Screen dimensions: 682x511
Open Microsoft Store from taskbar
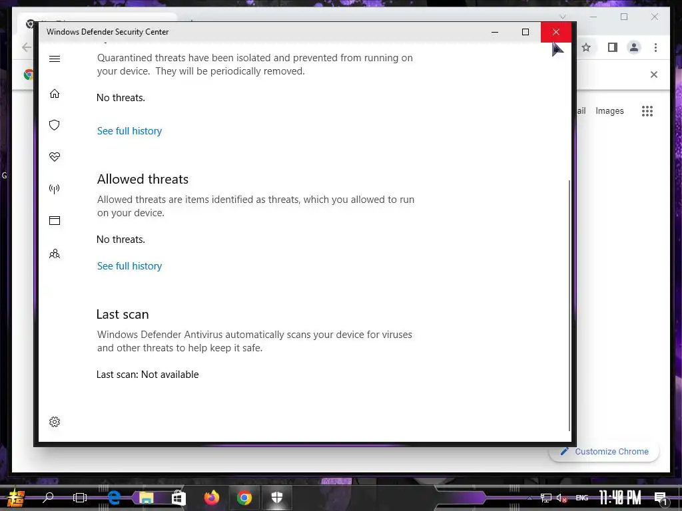pos(178,498)
